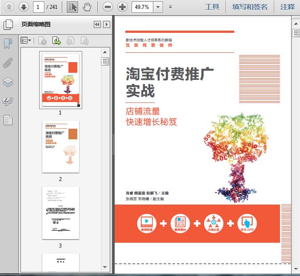Screen dimensions: 300x276
Task: Click the 快速增长秘笈 subtitle line
Action: point(152,122)
